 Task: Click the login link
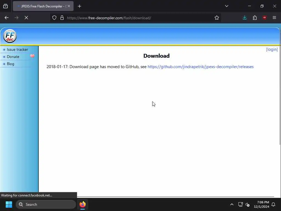coord(272,49)
